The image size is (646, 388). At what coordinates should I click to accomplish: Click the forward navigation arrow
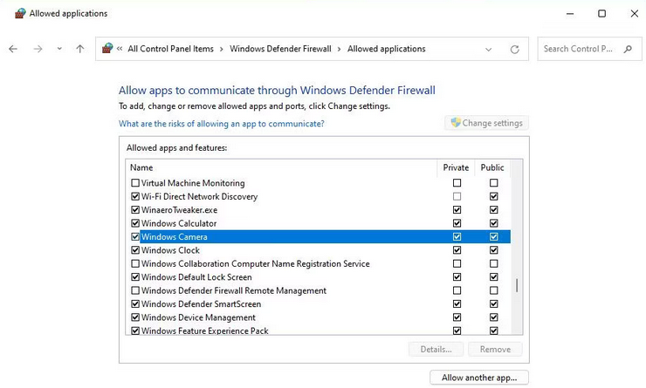coord(38,49)
